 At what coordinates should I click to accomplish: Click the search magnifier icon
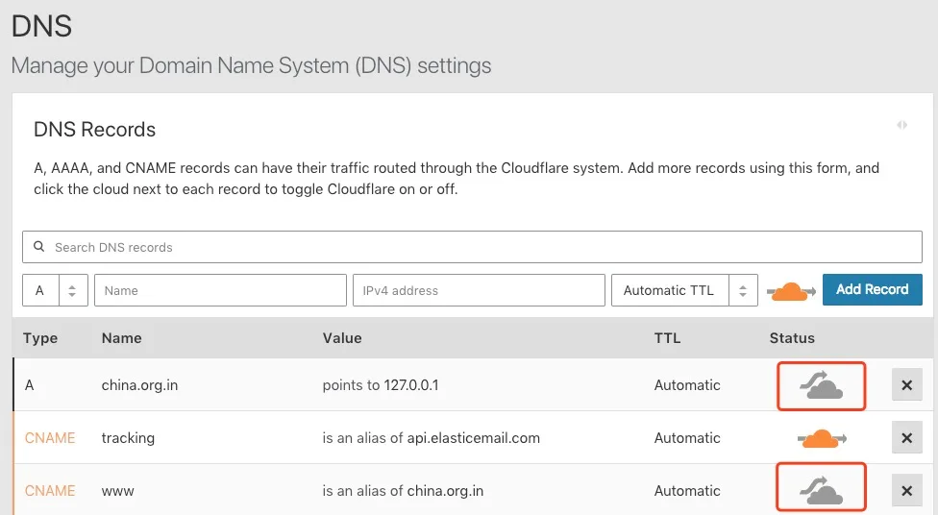click(38, 246)
